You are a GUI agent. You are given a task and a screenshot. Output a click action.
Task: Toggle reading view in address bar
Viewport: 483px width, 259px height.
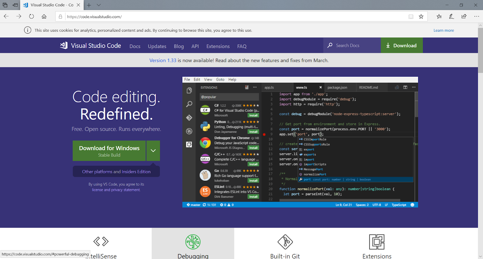(411, 17)
